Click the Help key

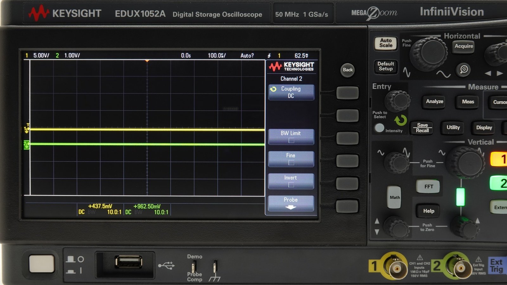coord(428,211)
